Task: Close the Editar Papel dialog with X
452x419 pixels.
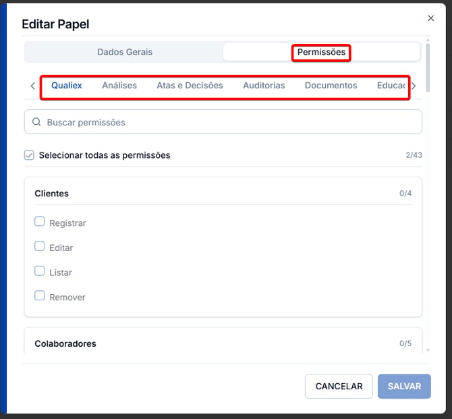Action: click(x=430, y=18)
